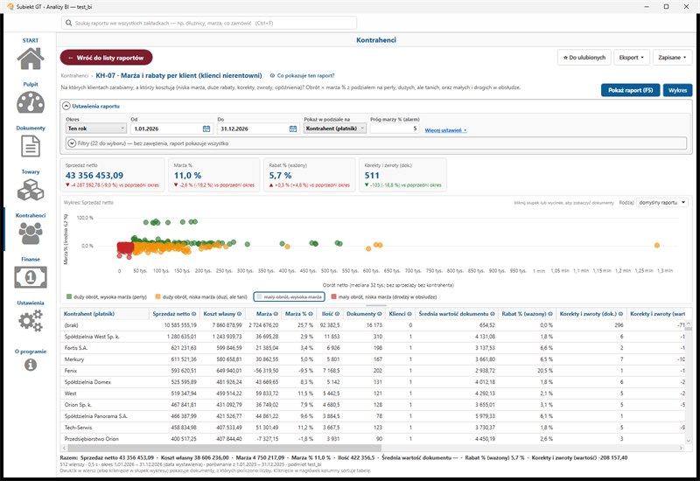
Task: Select the Fenix row
Action: pos(373,370)
